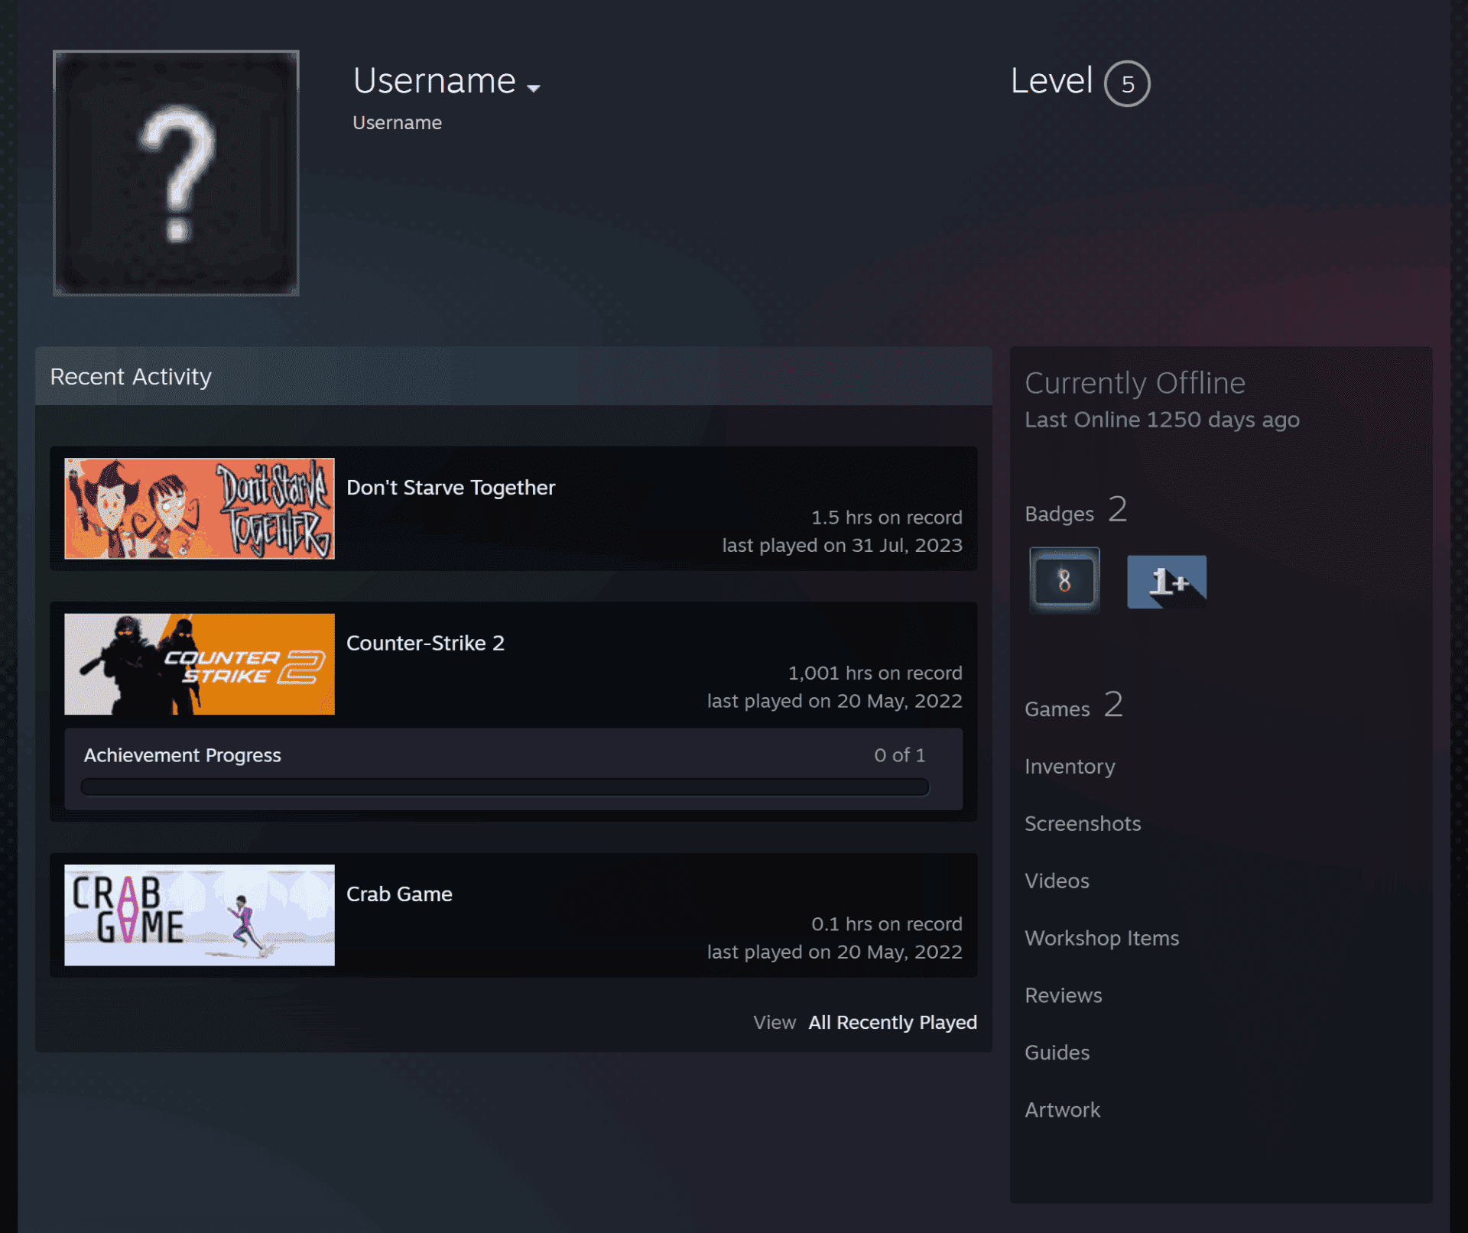Open the Counter-Strike 2 game banner
1468x1233 pixels.
pos(200,664)
